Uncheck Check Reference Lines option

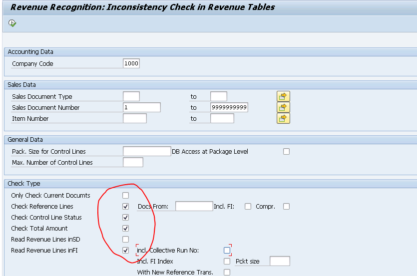125,206
